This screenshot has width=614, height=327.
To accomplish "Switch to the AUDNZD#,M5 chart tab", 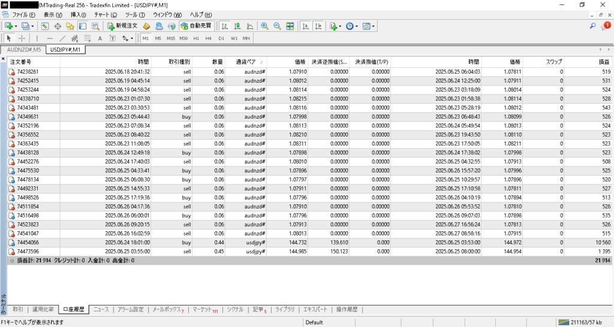I will (24, 50).
